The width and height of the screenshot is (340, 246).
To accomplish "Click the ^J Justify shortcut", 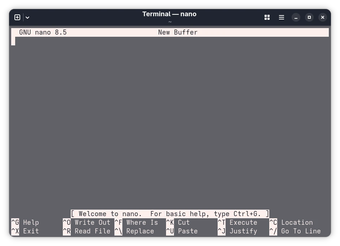I will point(237,231).
